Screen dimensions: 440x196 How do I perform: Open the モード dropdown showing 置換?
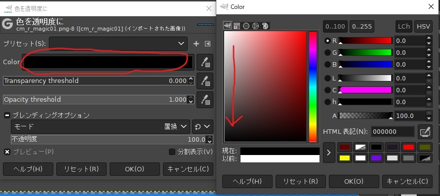pos(100,126)
